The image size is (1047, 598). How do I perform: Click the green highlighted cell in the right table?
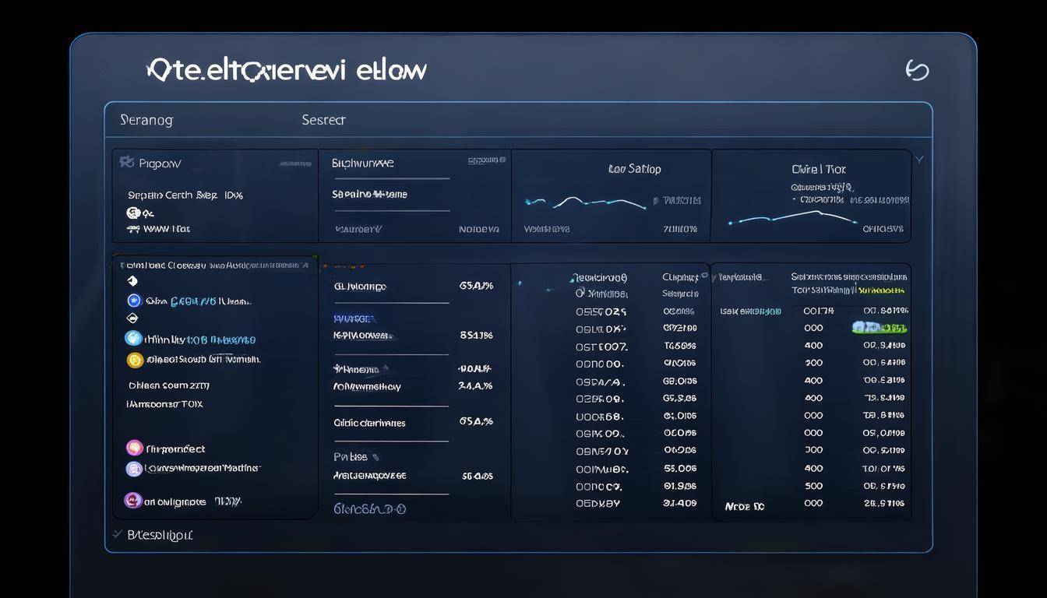[880, 328]
